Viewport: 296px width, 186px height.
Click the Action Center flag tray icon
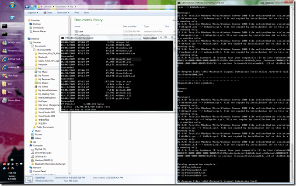pos(13,168)
